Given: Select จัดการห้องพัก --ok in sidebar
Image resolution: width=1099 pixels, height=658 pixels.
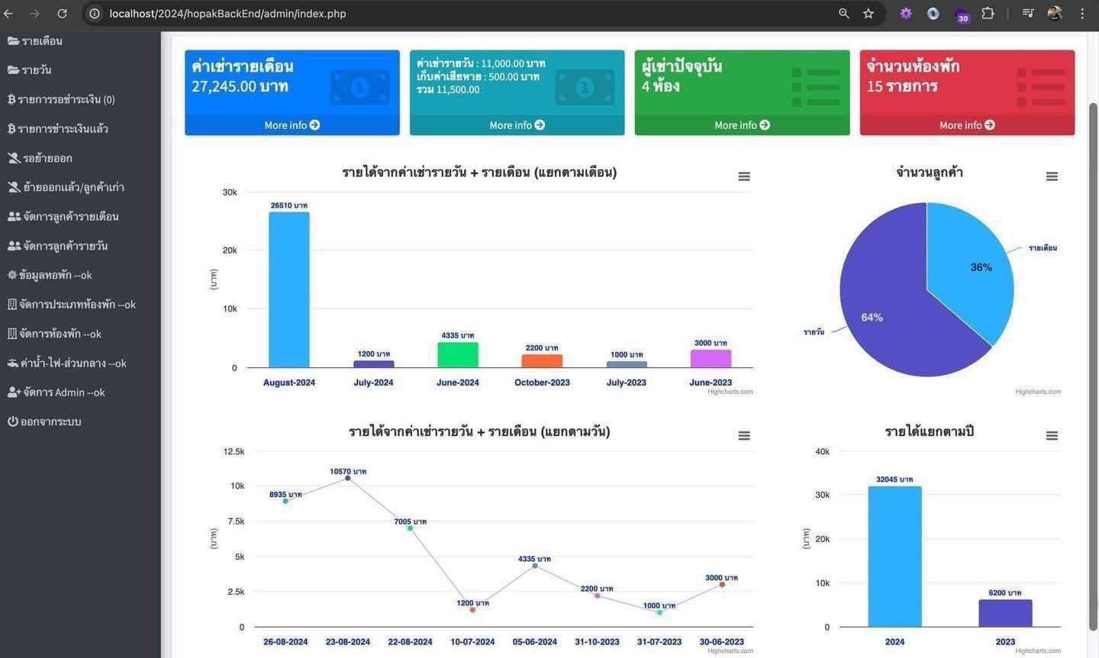Looking at the screenshot, I should pos(54,334).
